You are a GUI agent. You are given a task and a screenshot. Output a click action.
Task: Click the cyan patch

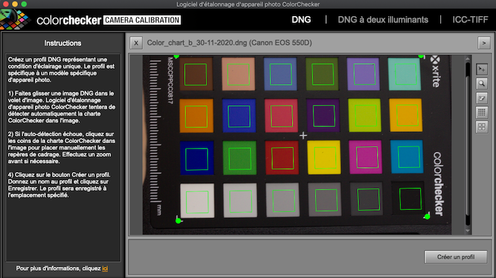pos(407,157)
